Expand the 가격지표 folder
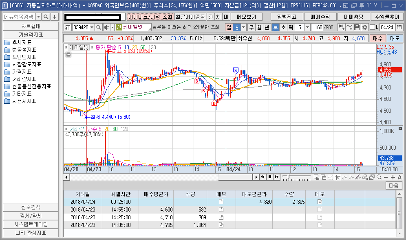The height and width of the screenshot is (240, 406). point(18,72)
